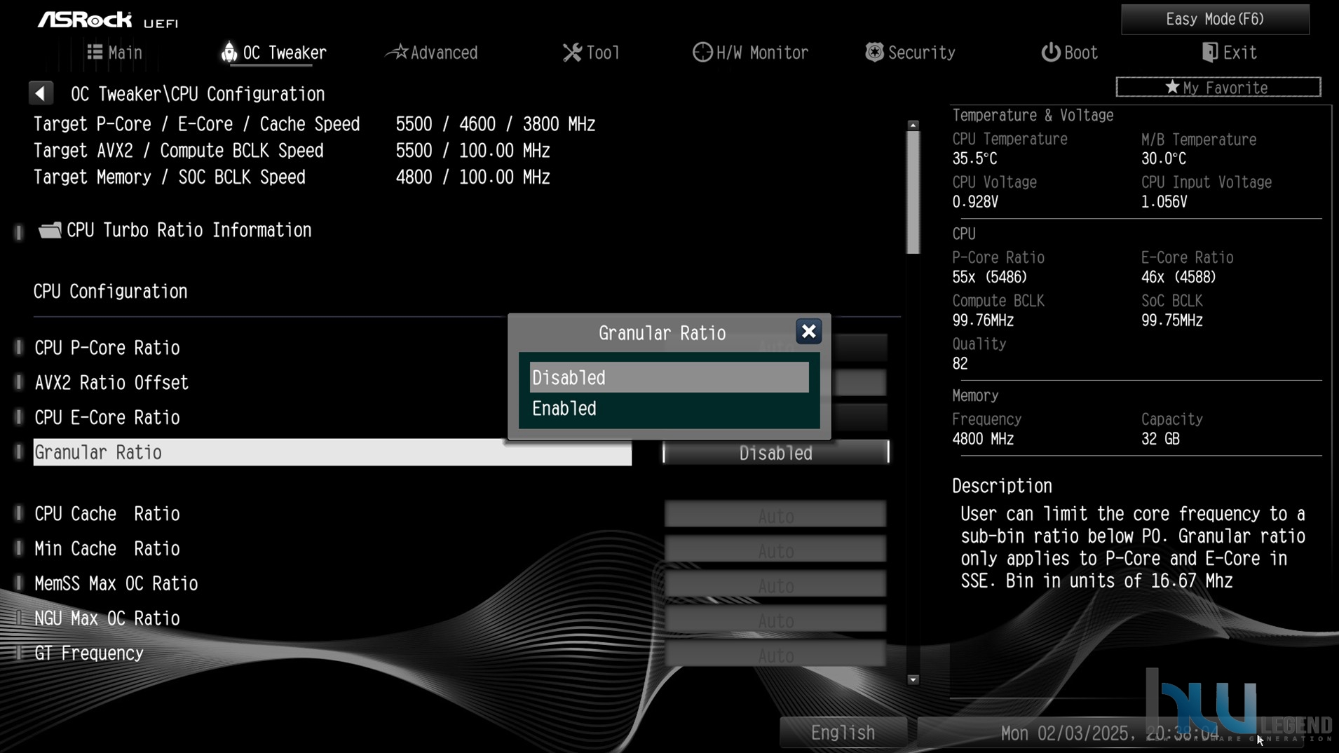1339x753 pixels.
Task: Click the CPU Temperature 35.5°C reading
Action: pos(974,158)
